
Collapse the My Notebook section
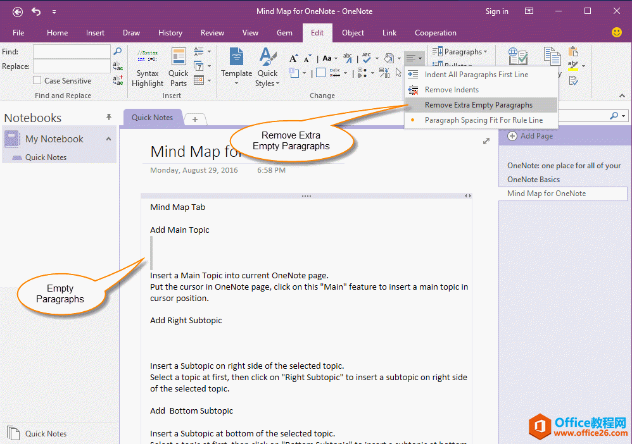coord(108,139)
